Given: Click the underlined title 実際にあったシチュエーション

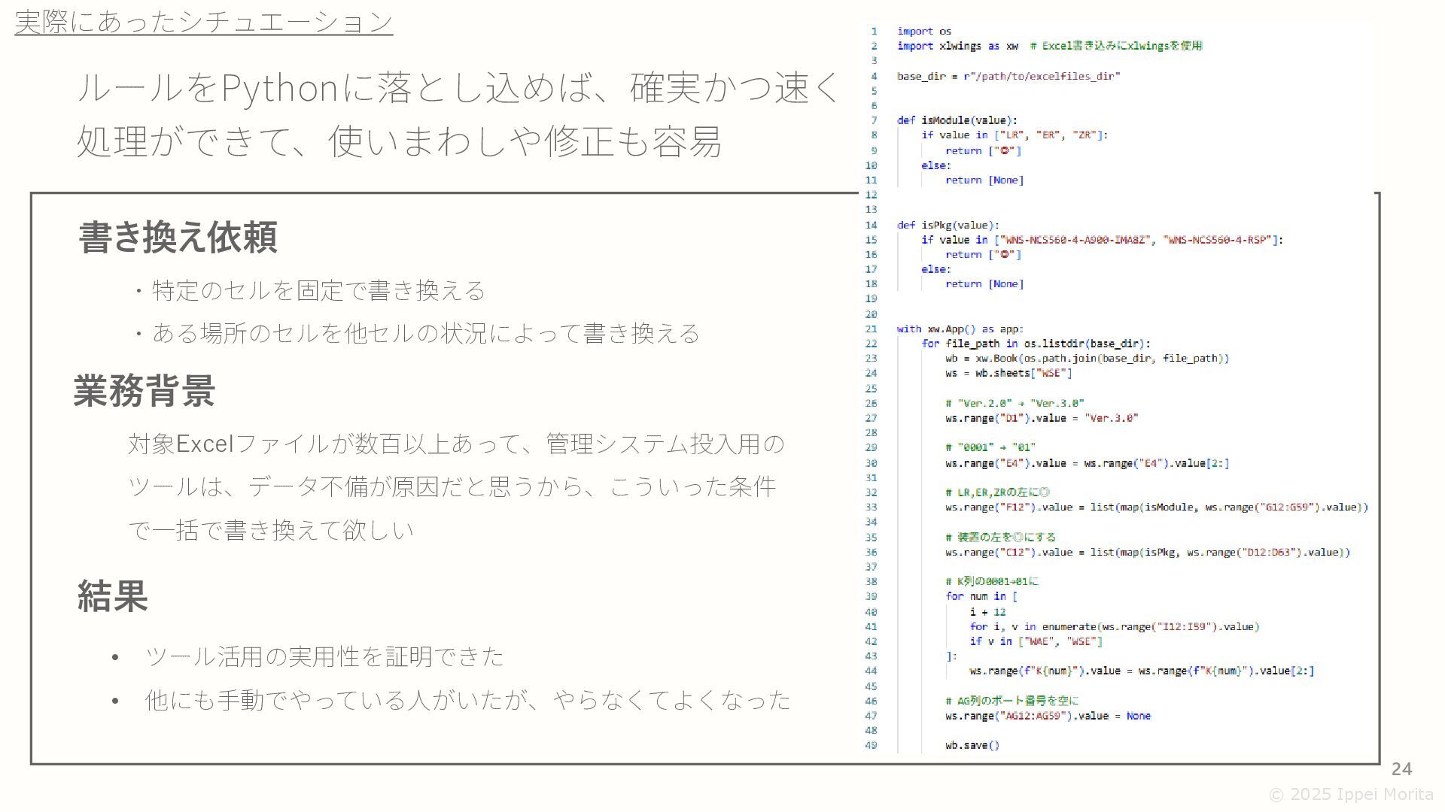Looking at the screenshot, I should (203, 21).
